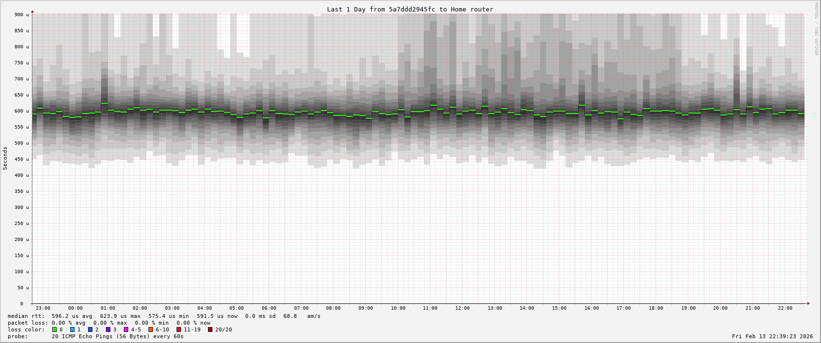821x343 pixels.
Task: Click the magenta loss swatch for 4-5
Action: pos(126,330)
